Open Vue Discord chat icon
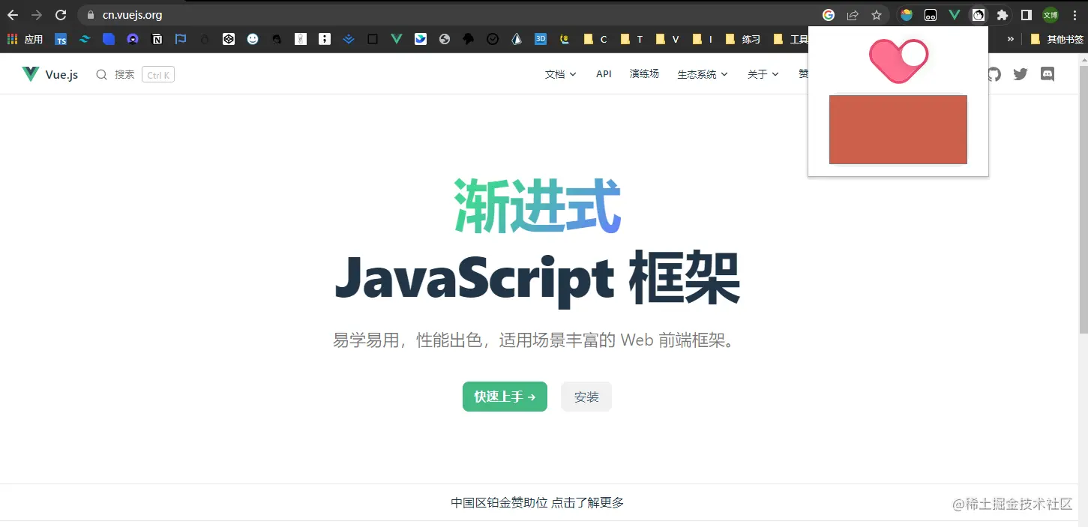 1048,74
